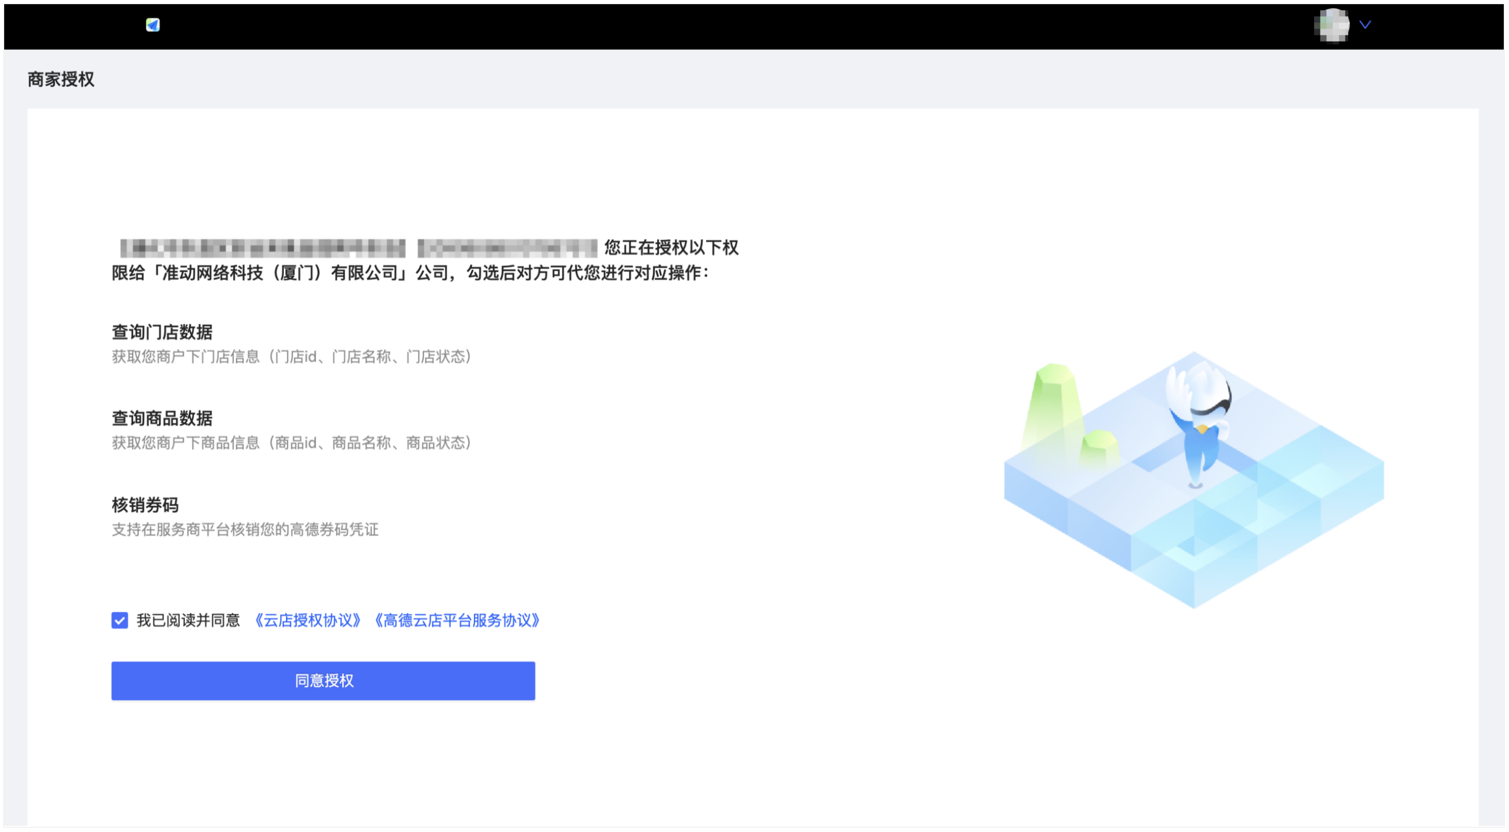Click the blurred merchant name text
This screenshot has height=832, width=1509.
pos(262,248)
